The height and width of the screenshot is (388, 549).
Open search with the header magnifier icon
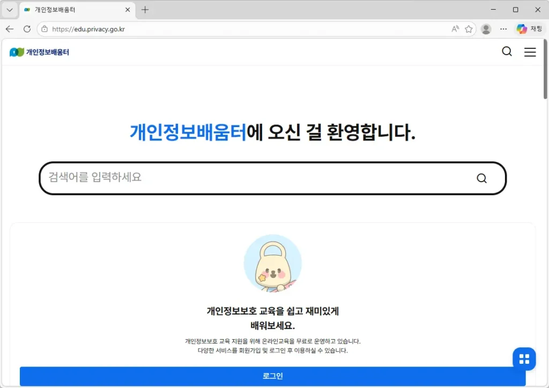(x=507, y=51)
